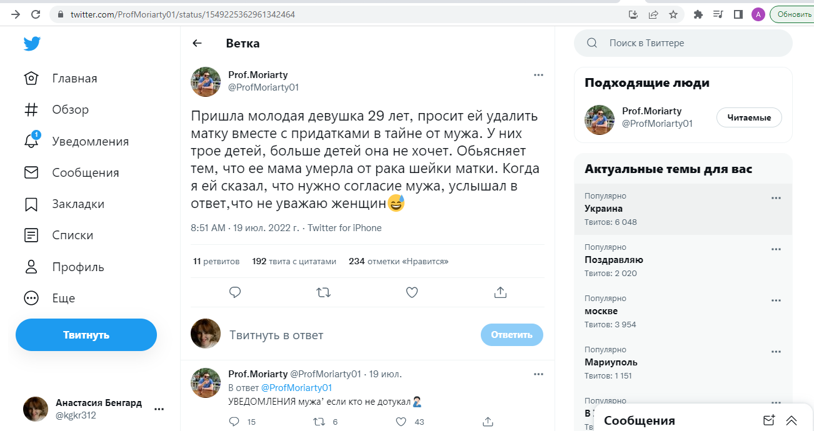The width and height of the screenshot is (814, 431).
Task: Toggle the browser side panel icon
Action: point(738,14)
